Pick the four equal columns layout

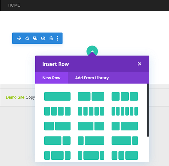point(57,111)
